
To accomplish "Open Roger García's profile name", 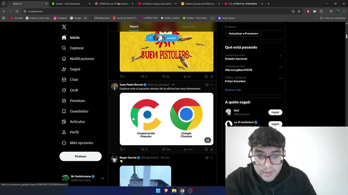I will pos(128,158).
